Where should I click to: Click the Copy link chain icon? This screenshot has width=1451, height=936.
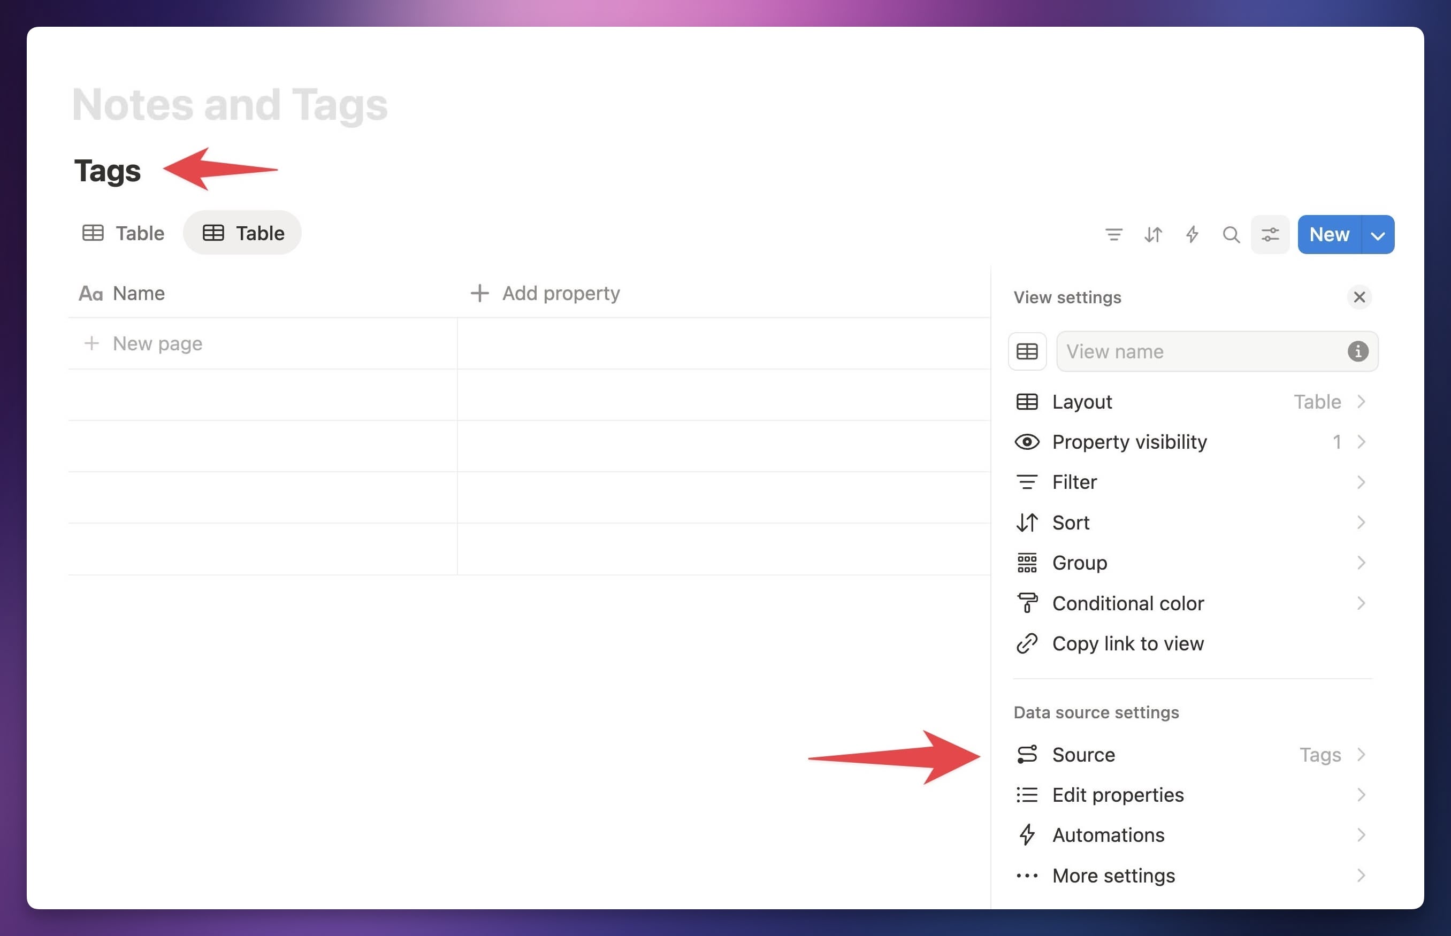point(1027,643)
